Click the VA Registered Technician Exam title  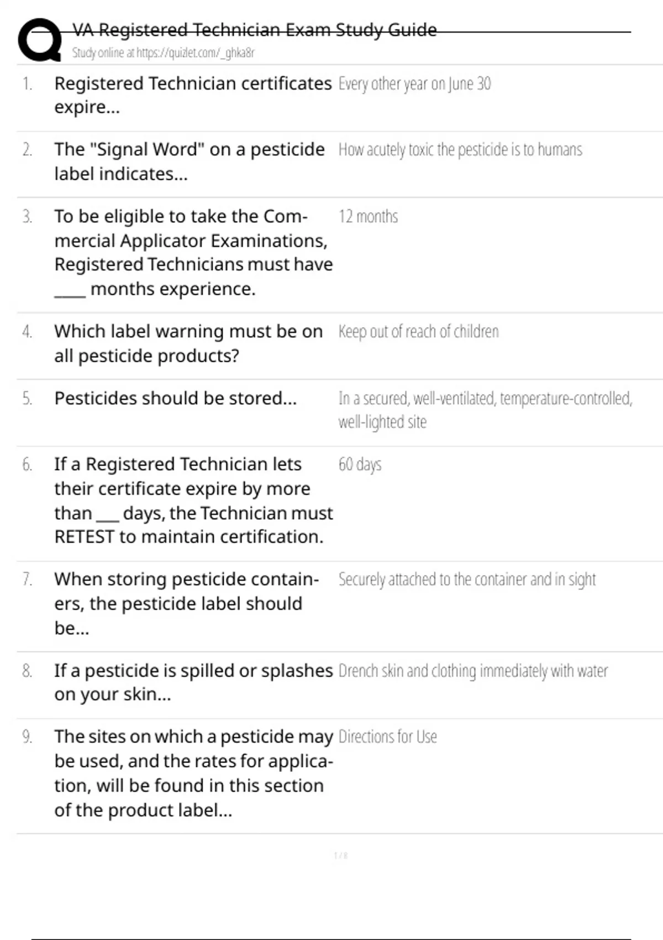(x=254, y=30)
